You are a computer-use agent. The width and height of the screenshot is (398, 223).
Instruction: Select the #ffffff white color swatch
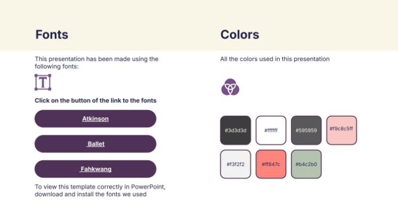coord(271,130)
